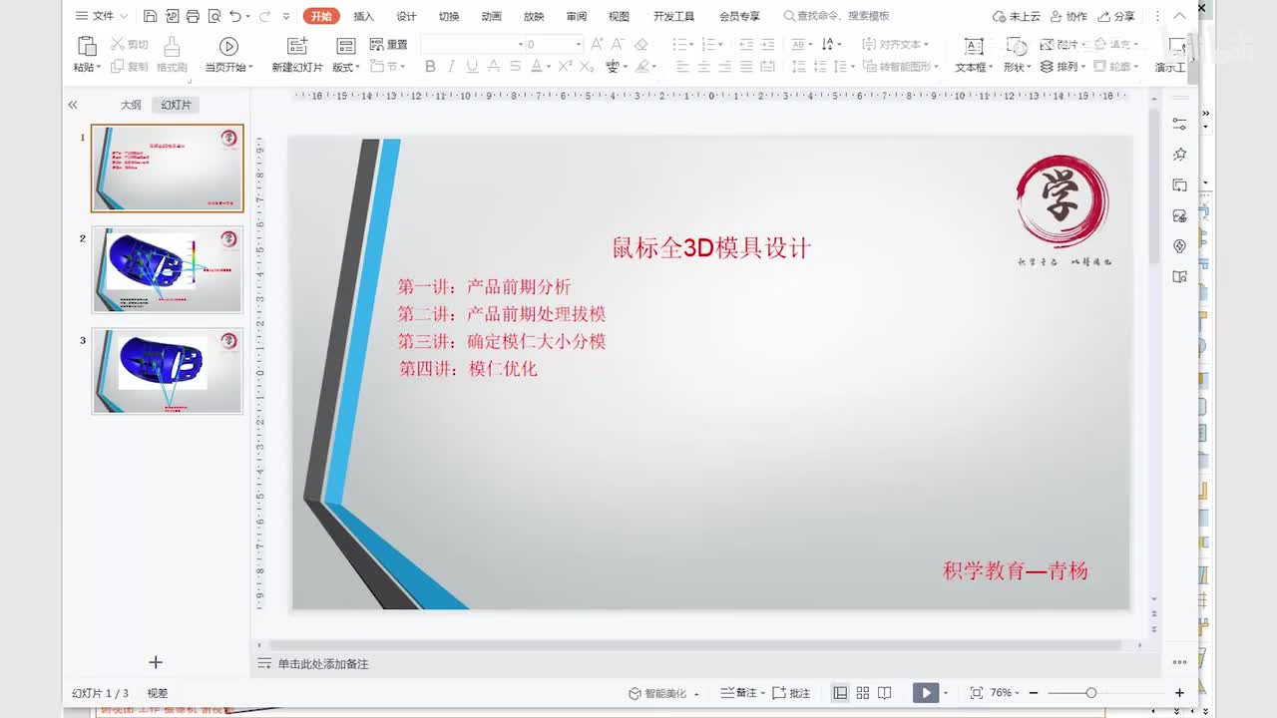Click the Fit slide to window icon
This screenshot has width=1277, height=718.
(976, 693)
